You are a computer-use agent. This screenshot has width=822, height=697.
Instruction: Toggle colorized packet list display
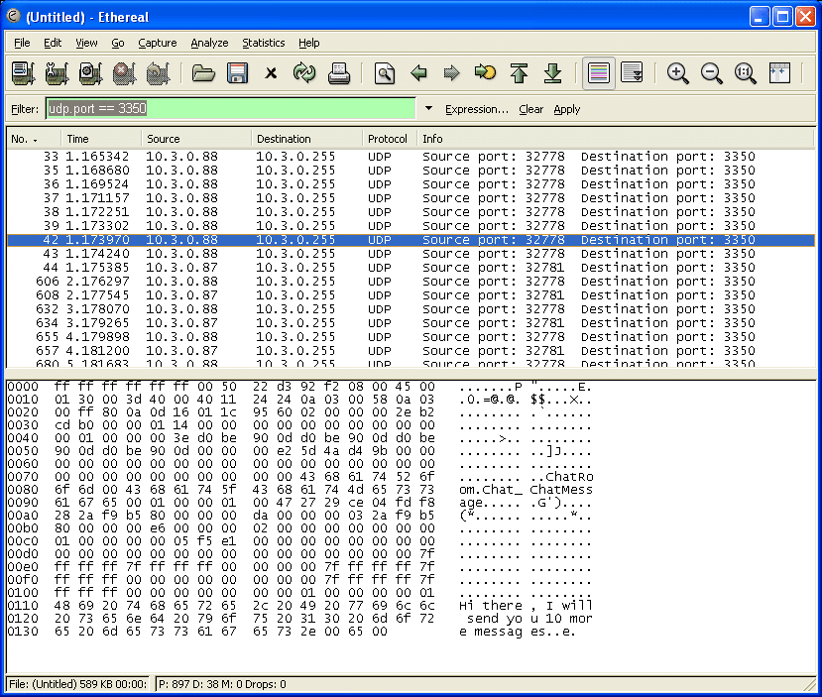point(599,72)
